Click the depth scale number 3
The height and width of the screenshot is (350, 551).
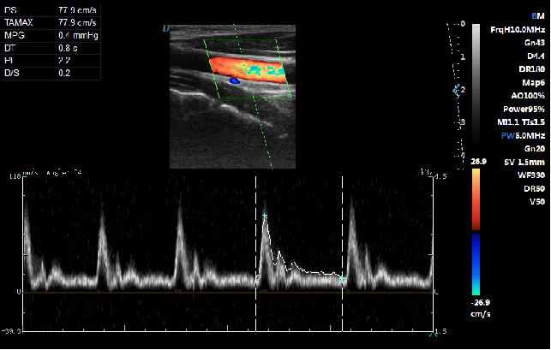tap(463, 122)
